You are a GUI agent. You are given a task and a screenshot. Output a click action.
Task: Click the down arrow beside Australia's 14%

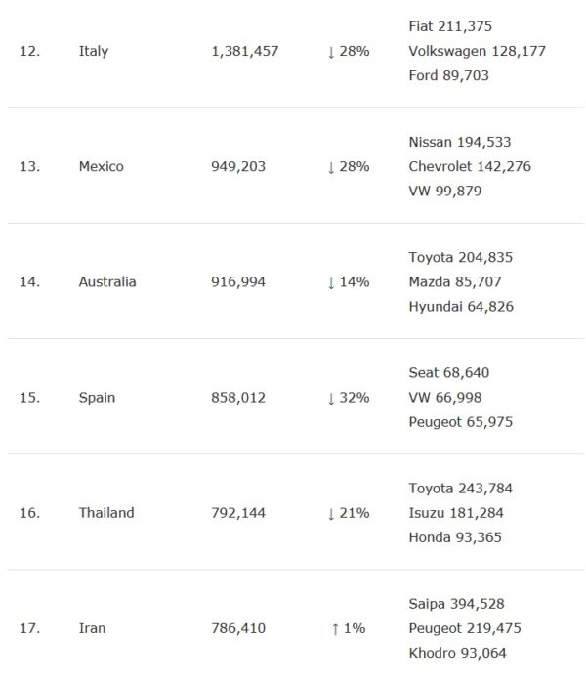(x=331, y=281)
